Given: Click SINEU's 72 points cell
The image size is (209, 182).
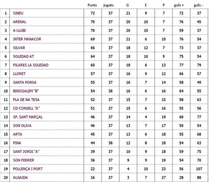Looking at the screenshot, I should click(92, 13).
